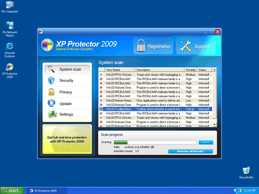Select the highlighted Win32/Toolbar.Myw critical row
Image resolution: width=259 pixels, height=194 pixels.
point(155,109)
